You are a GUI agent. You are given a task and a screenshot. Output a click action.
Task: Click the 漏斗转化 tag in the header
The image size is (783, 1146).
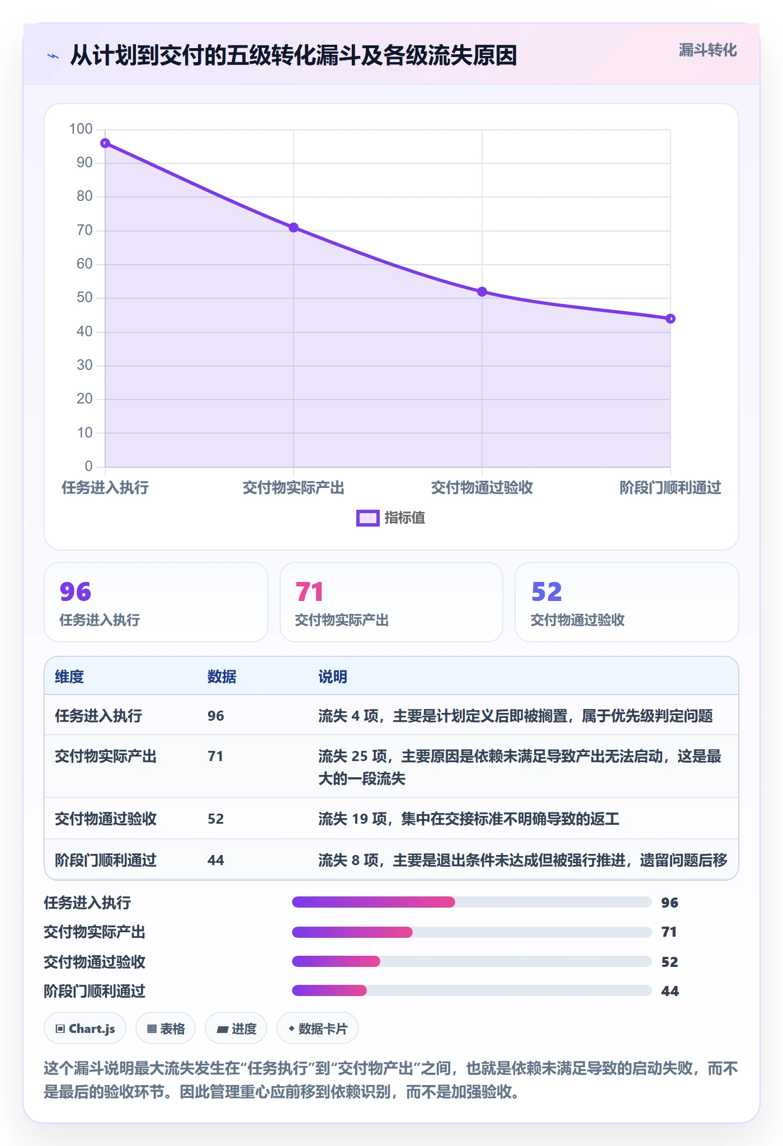click(707, 50)
